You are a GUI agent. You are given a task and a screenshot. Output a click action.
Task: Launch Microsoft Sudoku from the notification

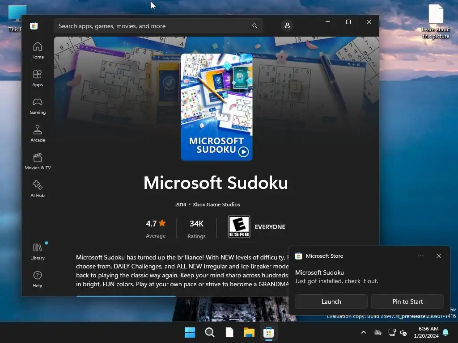coord(331,301)
